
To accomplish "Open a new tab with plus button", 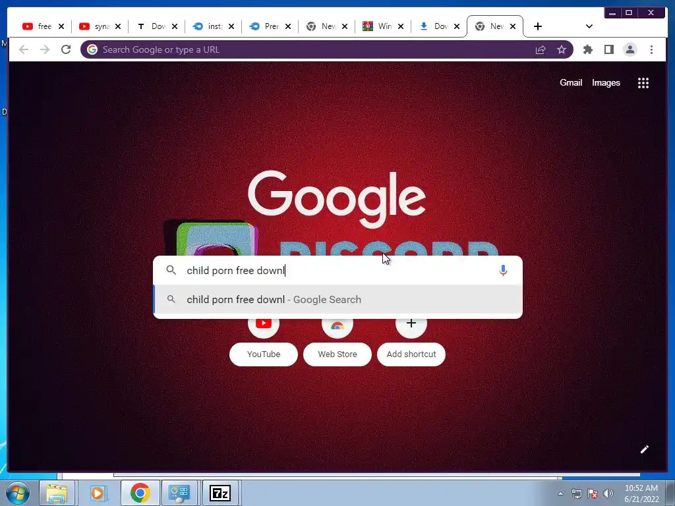I will click(x=538, y=26).
